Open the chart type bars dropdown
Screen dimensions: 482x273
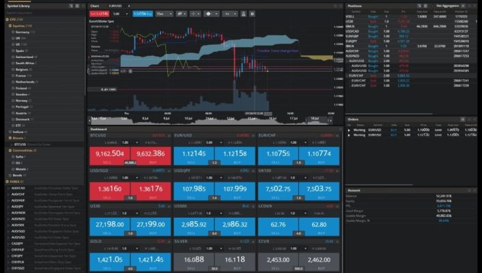(x=180, y=14)
